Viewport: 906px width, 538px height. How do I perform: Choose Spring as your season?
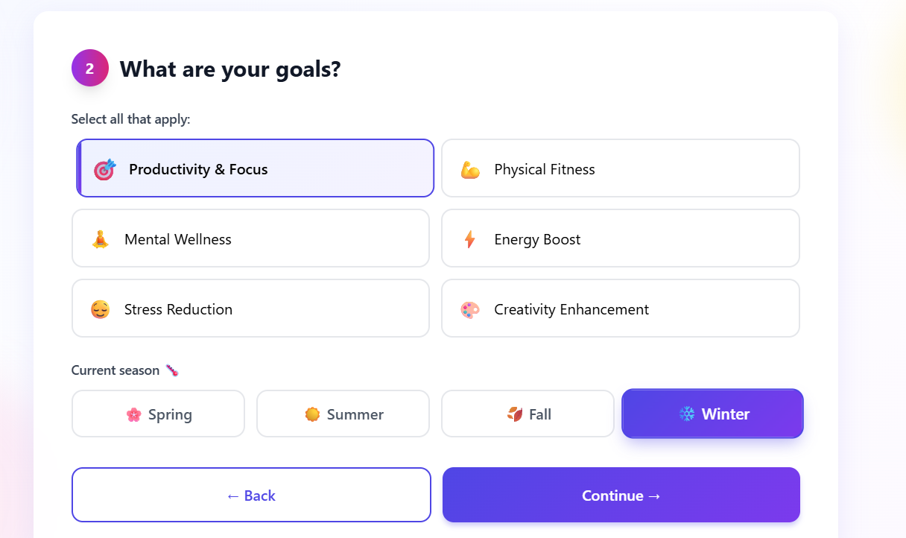coord(158,414)
